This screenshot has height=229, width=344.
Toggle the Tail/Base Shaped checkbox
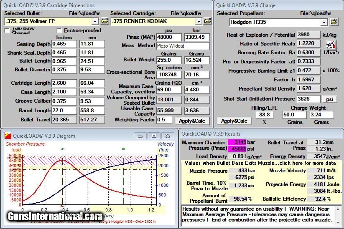[x=7, y=30]
